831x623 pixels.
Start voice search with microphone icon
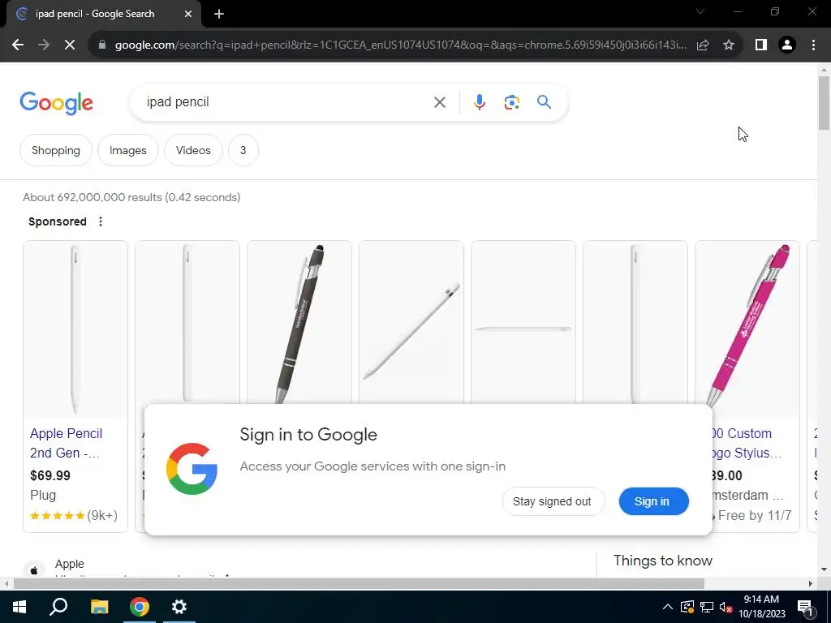(x=479, y=101)
